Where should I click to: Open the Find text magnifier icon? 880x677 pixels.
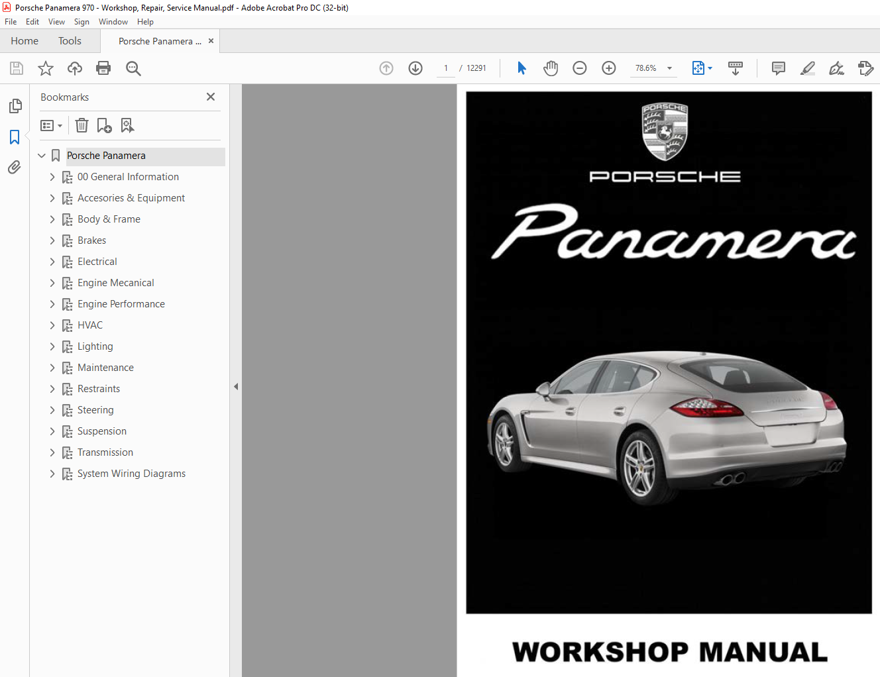click(133, 68)
